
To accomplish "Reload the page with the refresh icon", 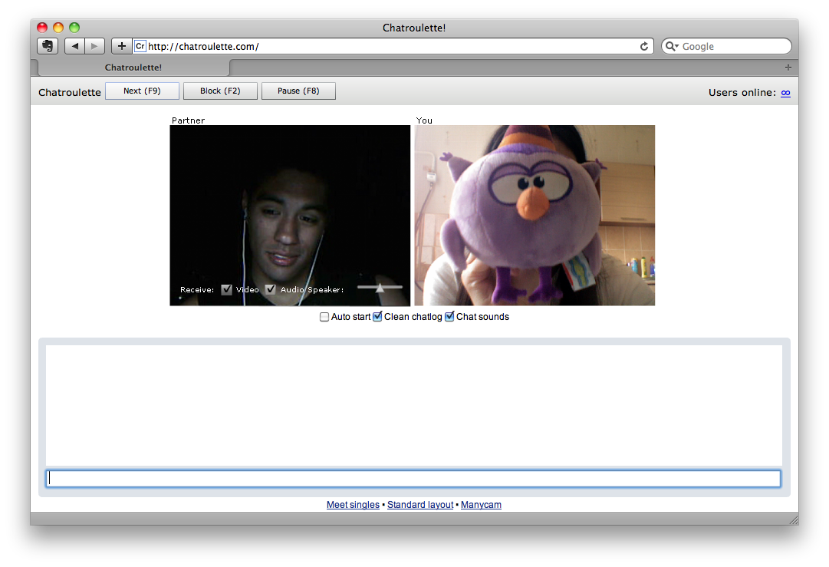I will [644, 46].
